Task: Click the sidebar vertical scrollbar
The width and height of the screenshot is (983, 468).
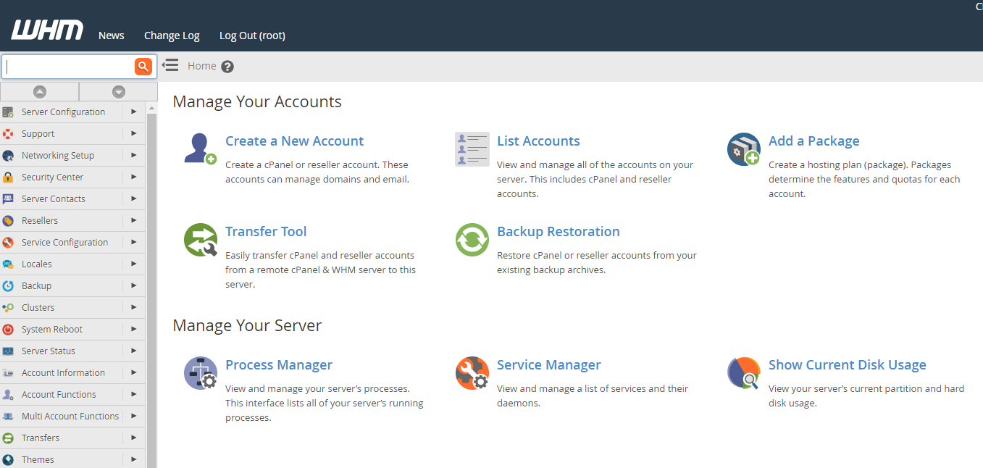Action: tap(151, 290)
